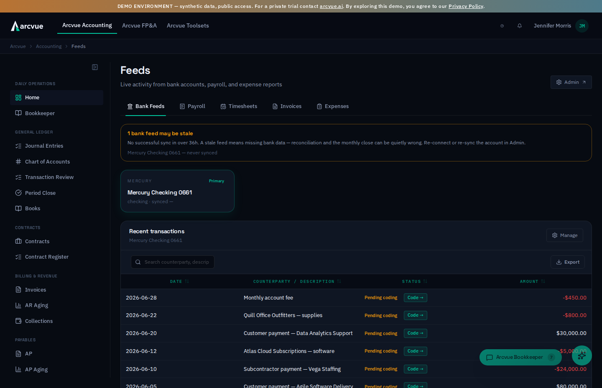Viewport: 602px width, 388px height.
Task: Code the Data Analytics Support payment
Action: coord(416,333)
